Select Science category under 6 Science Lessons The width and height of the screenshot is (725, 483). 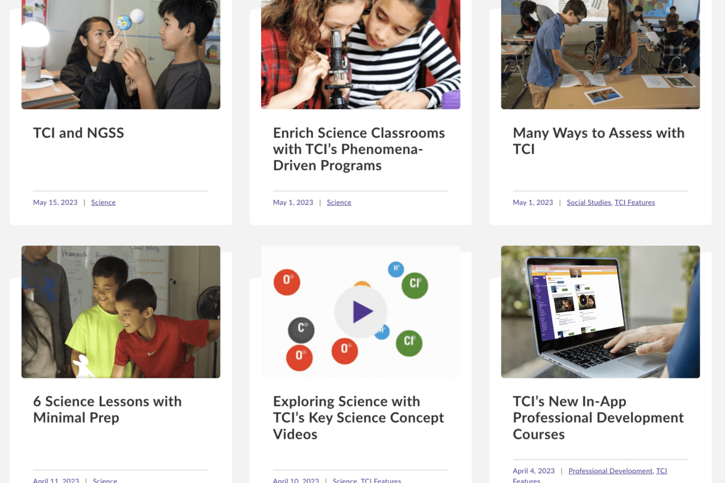pyautogui.click(x=105, y=481)
